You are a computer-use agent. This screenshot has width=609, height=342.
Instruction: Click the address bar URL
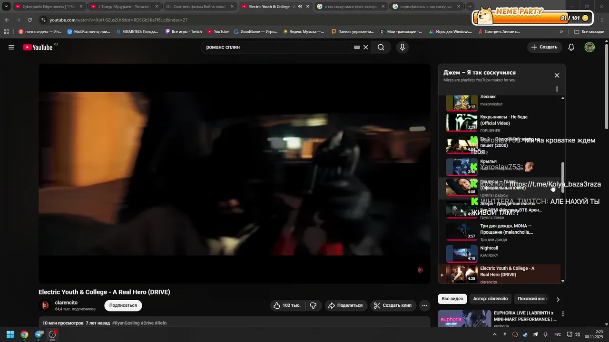[118, 20]
